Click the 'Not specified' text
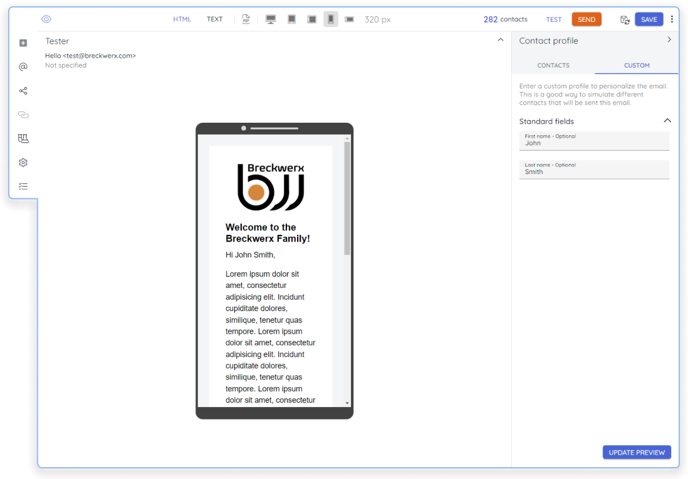 66,65
